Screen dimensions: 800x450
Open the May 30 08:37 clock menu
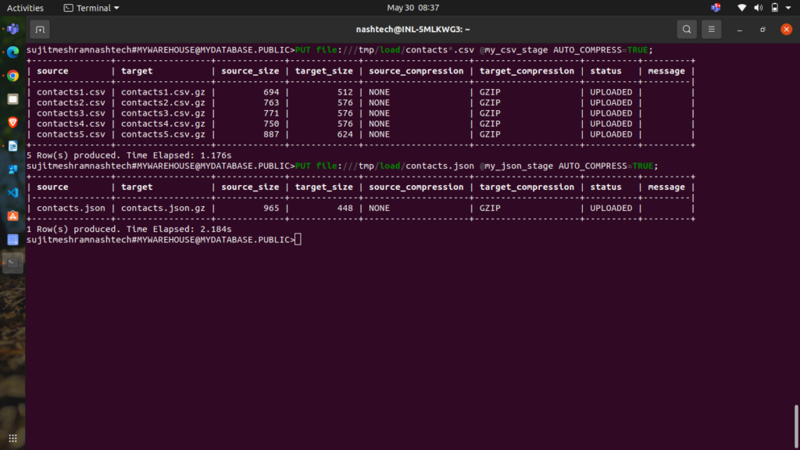[423, 8]
